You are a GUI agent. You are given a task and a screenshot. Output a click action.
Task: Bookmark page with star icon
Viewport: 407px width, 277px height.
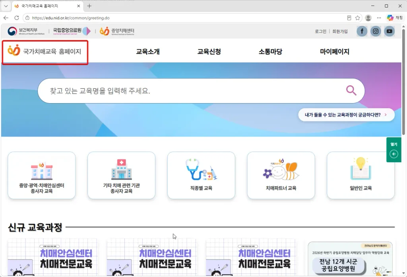click(x=357, y=18)
